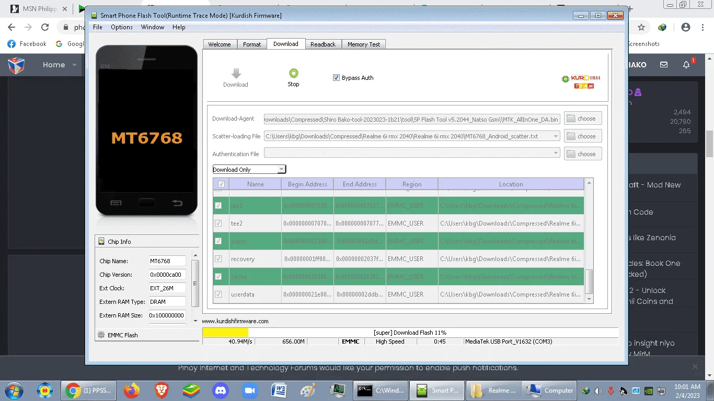Open Firefox from the taskbar
The image size is (714, 401).
click(132, 390)
